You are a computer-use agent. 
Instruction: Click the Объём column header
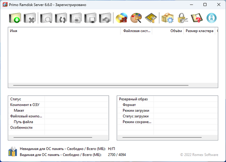click(168, 31)
